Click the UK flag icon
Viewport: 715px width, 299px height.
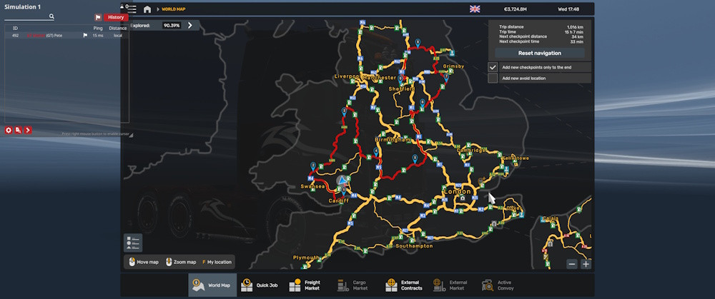click(475, 9)
